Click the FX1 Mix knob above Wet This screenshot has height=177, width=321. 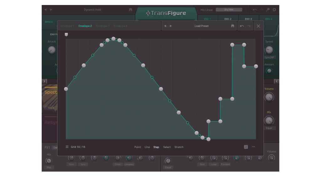point(49,161)
